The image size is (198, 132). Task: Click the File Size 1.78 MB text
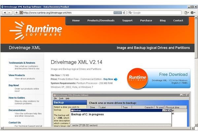[x=60, y=75]
